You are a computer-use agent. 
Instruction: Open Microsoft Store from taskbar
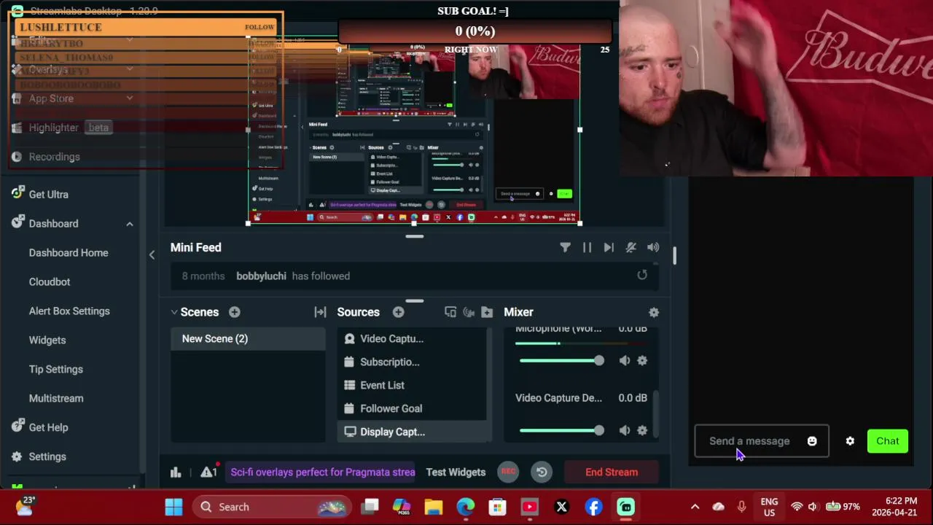tap(498, 507)
